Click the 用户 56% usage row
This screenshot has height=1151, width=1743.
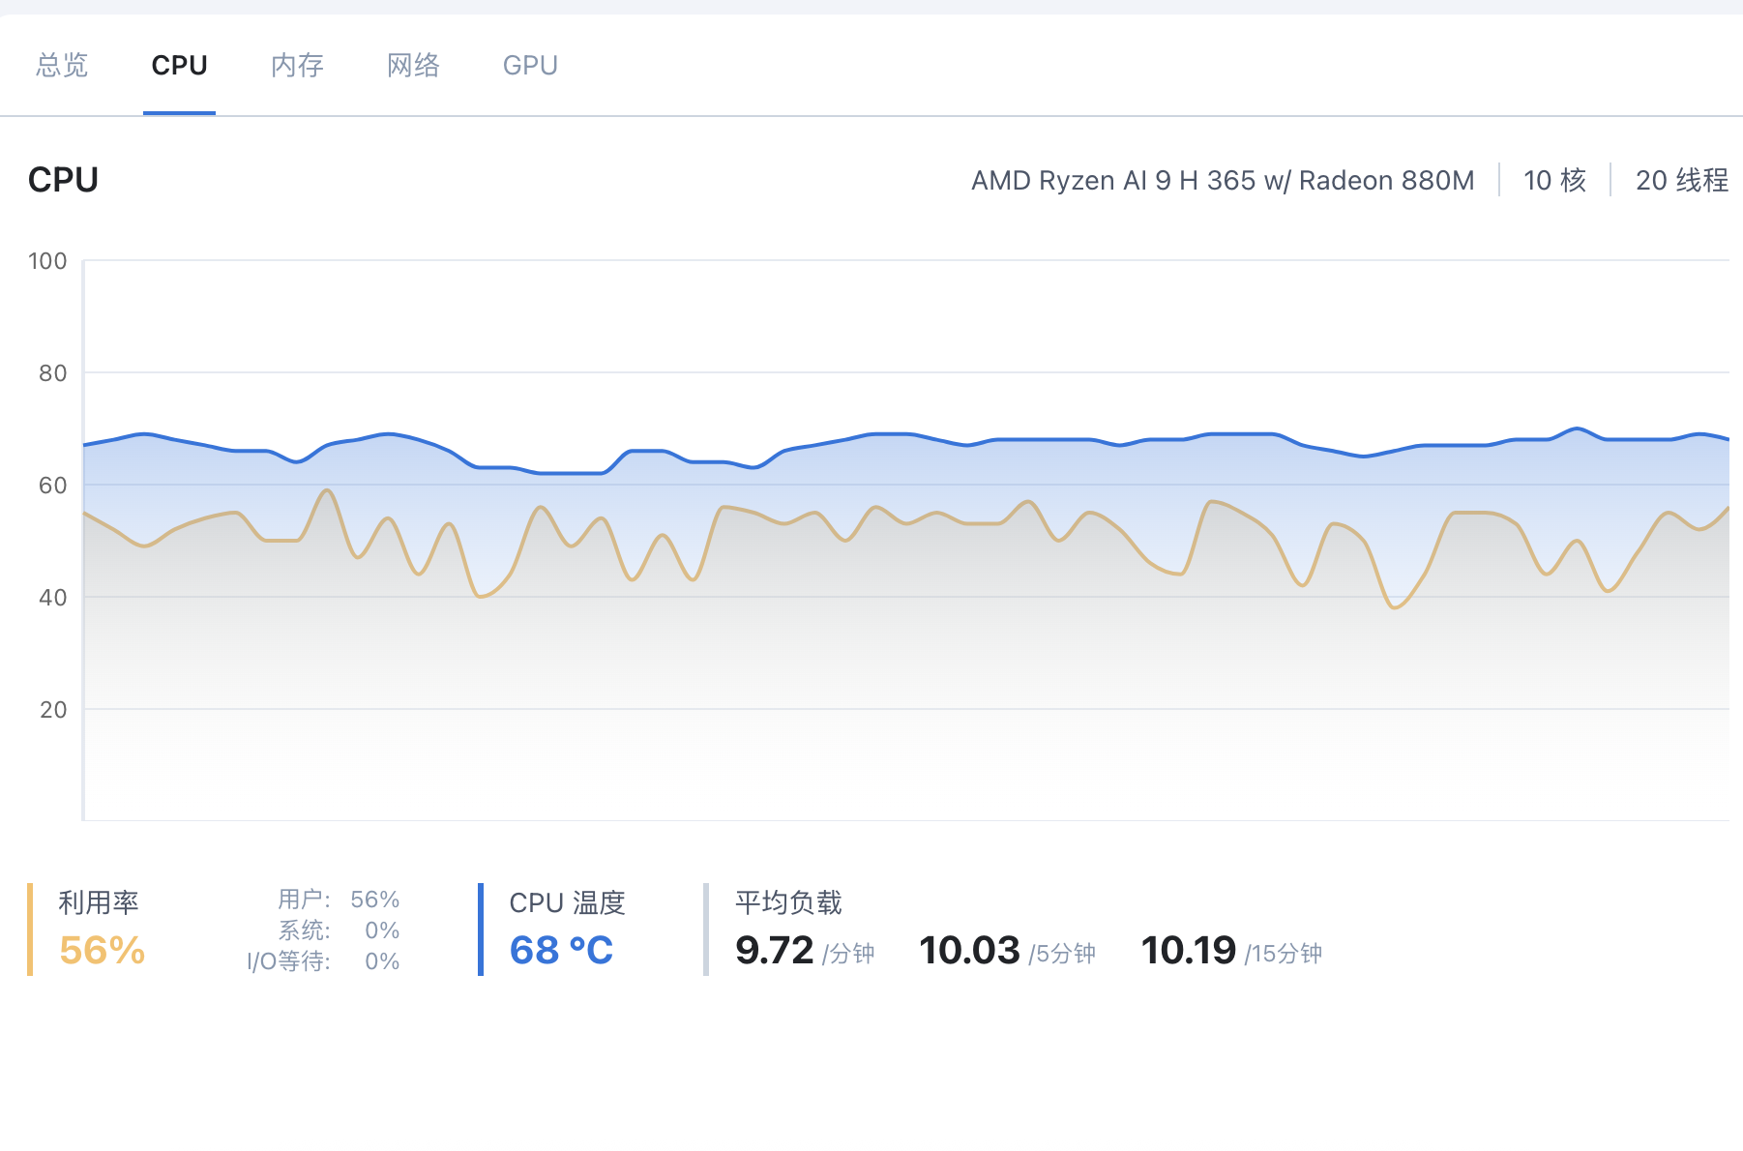[x=339, y=900]
